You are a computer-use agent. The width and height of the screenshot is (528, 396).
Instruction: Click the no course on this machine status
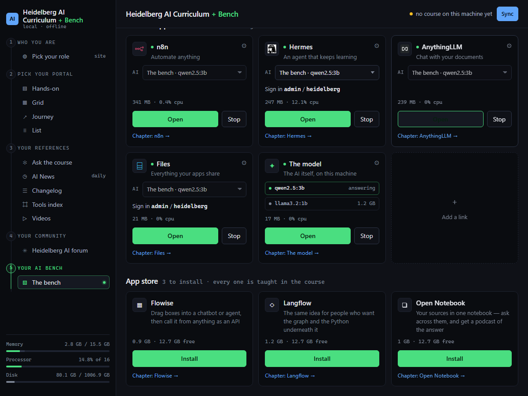tap(451, 14)
